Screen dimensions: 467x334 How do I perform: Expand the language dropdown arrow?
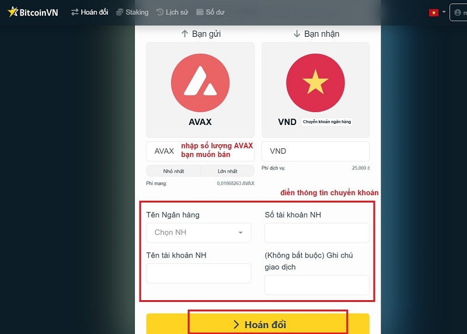click(444, 12)
